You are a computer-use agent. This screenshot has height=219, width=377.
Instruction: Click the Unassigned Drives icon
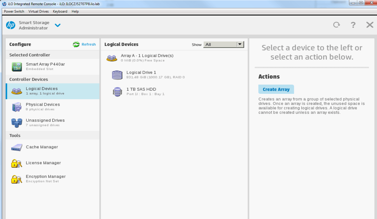pyautogui.click(x=17, y=123)
